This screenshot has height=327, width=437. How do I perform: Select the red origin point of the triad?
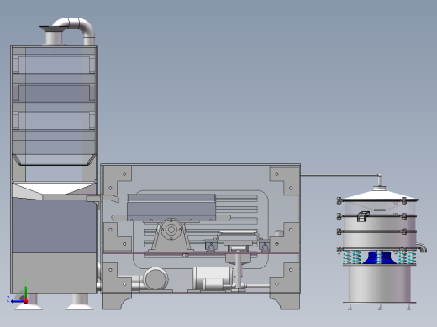point(26,301)
